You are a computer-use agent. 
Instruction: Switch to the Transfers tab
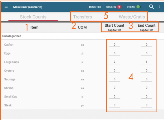pyautogui.click(x=82, y=17)
